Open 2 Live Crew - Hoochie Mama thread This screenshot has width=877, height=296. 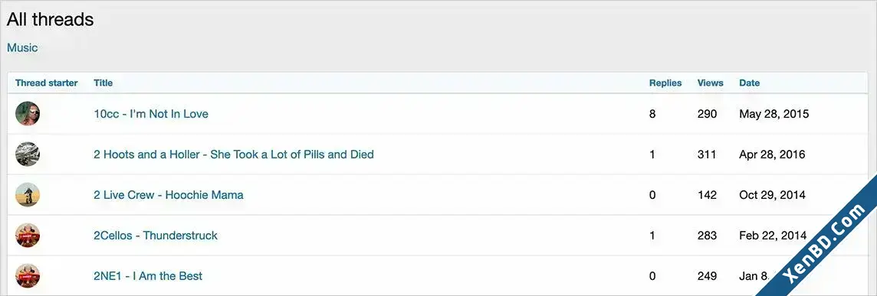(169, 195)
